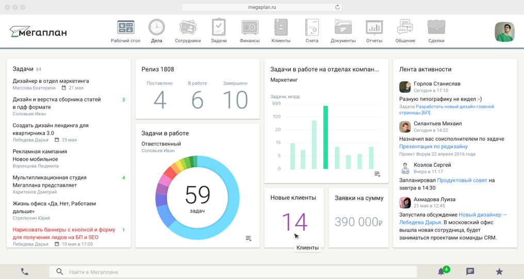Open the Продуктовый совет link
524x279 pixels.
(462, 181)
